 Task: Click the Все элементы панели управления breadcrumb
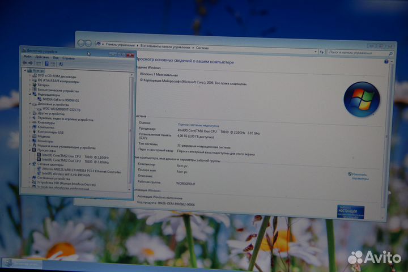[165, 46]
